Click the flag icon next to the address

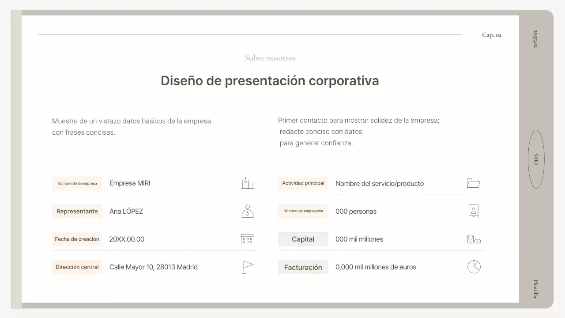coord(247,266)
